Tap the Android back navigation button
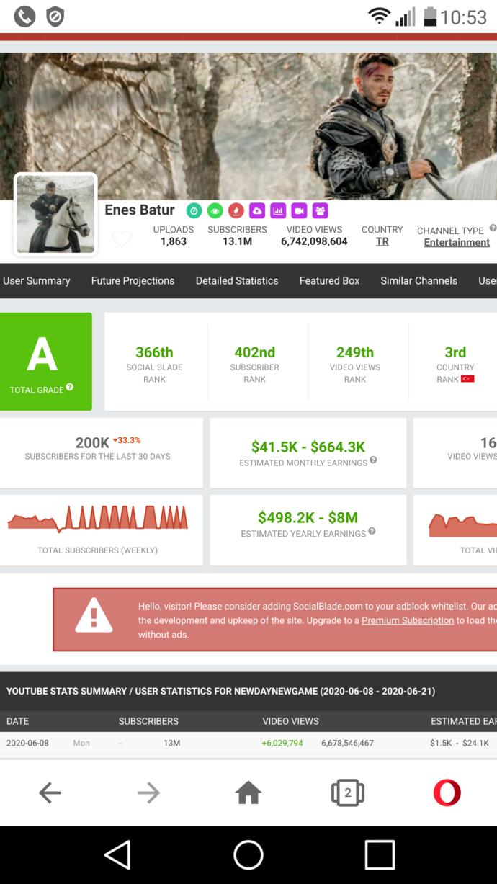 pos(117,855)
